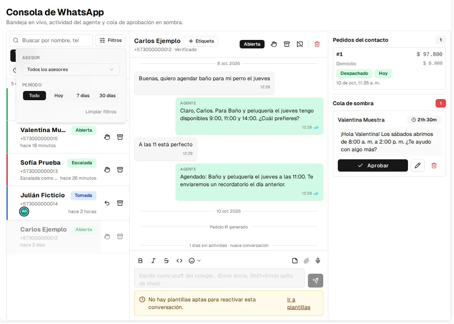Toggle bold formatting in the composer
The height and width of the screenshot is (324, 454).
(140, 261)
